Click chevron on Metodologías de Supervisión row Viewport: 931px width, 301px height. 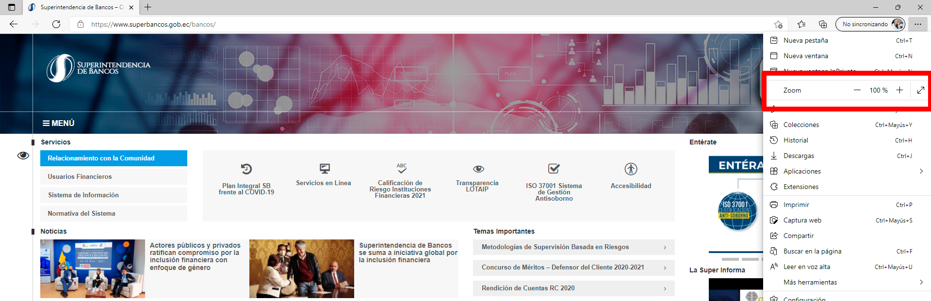click(665, 248)
